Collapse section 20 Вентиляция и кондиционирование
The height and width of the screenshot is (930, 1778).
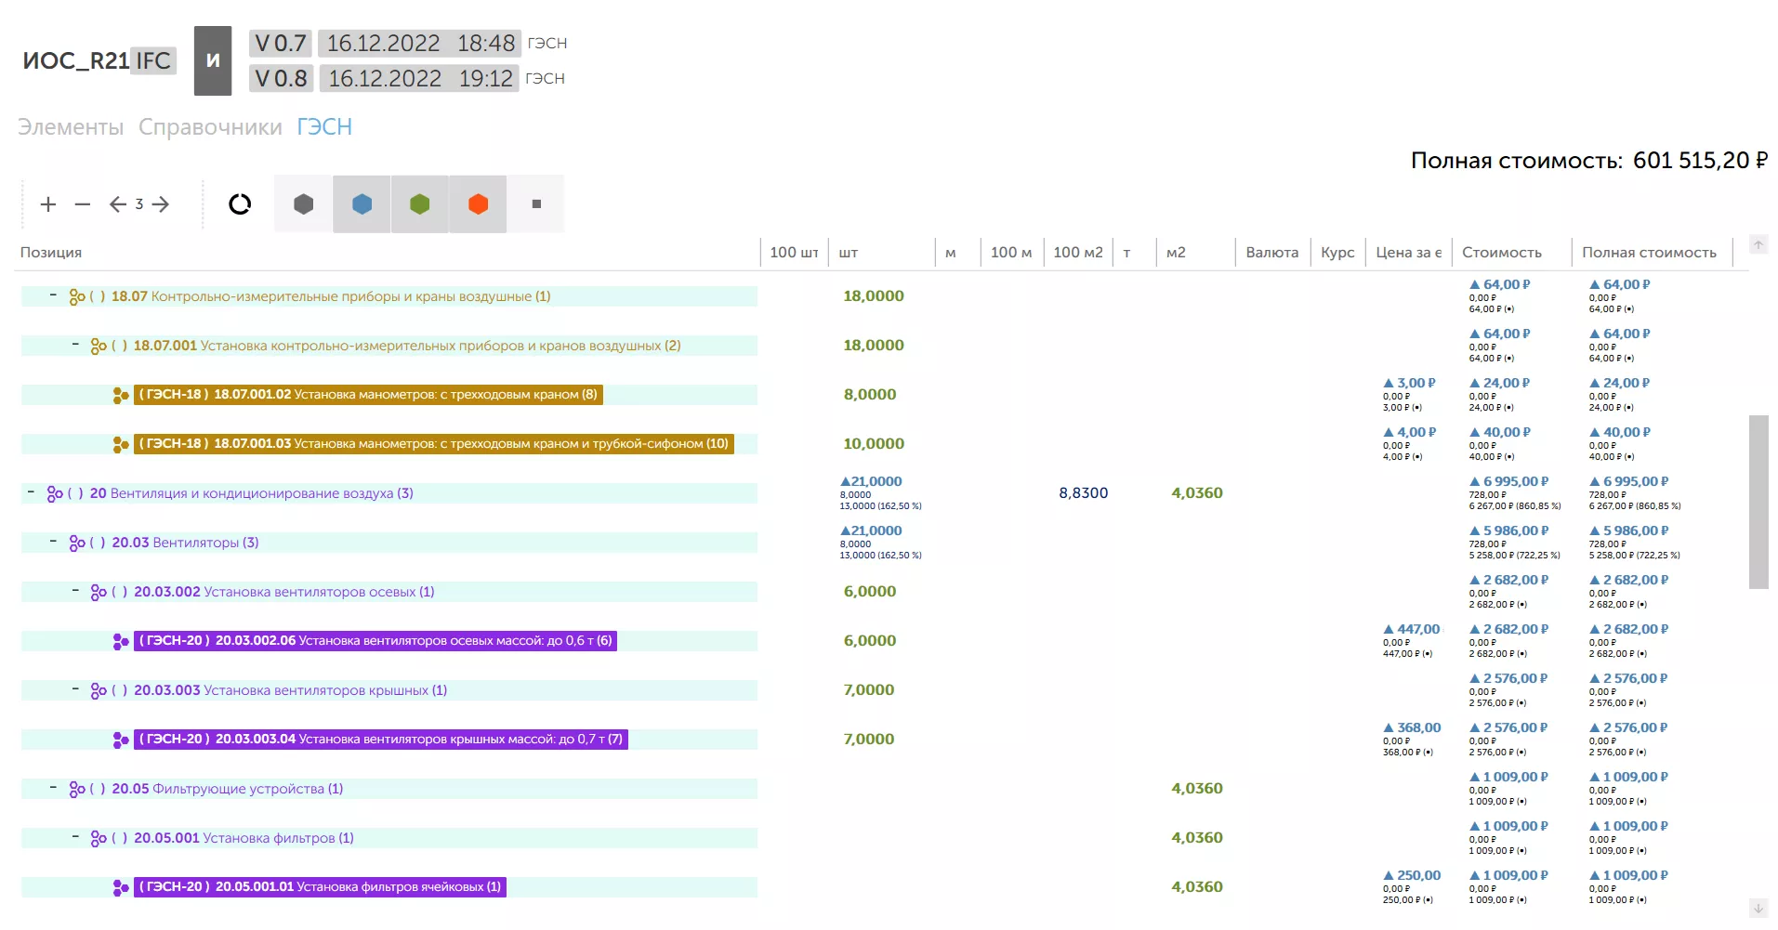[31, 492]
